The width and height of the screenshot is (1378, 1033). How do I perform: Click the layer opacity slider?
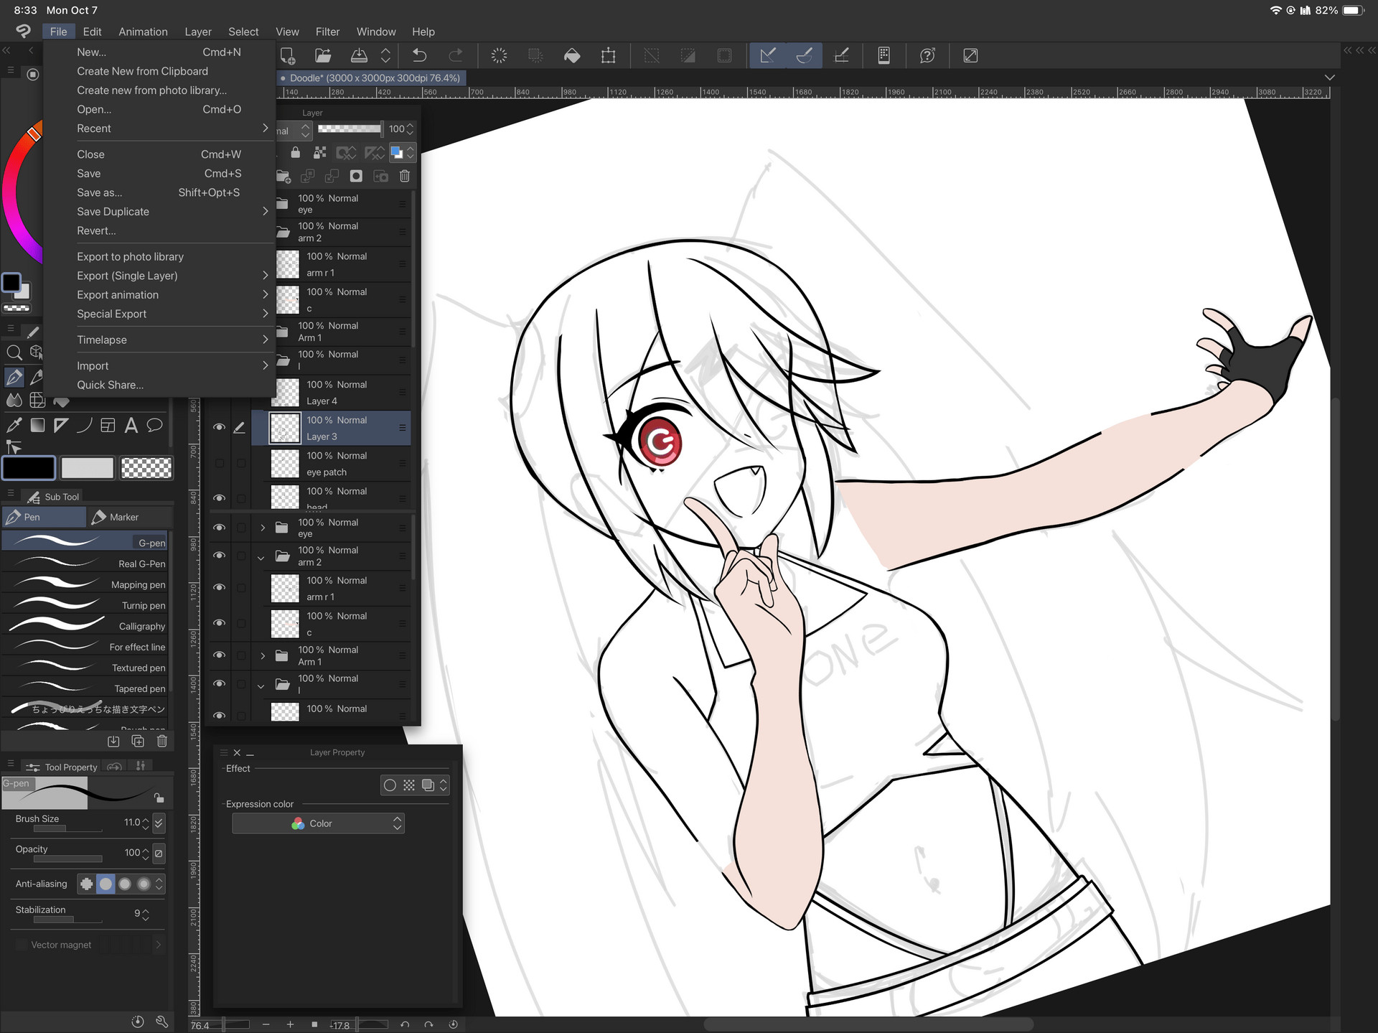(x=350, y=128)
